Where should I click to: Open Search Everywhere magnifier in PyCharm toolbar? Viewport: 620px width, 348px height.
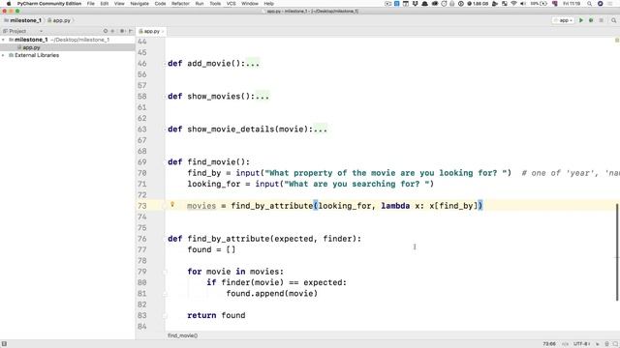[x=613, y=20]
